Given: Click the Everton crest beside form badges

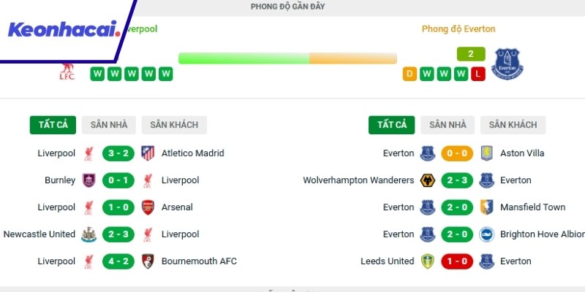Looking at the screenshot, I should pos(508,64).
